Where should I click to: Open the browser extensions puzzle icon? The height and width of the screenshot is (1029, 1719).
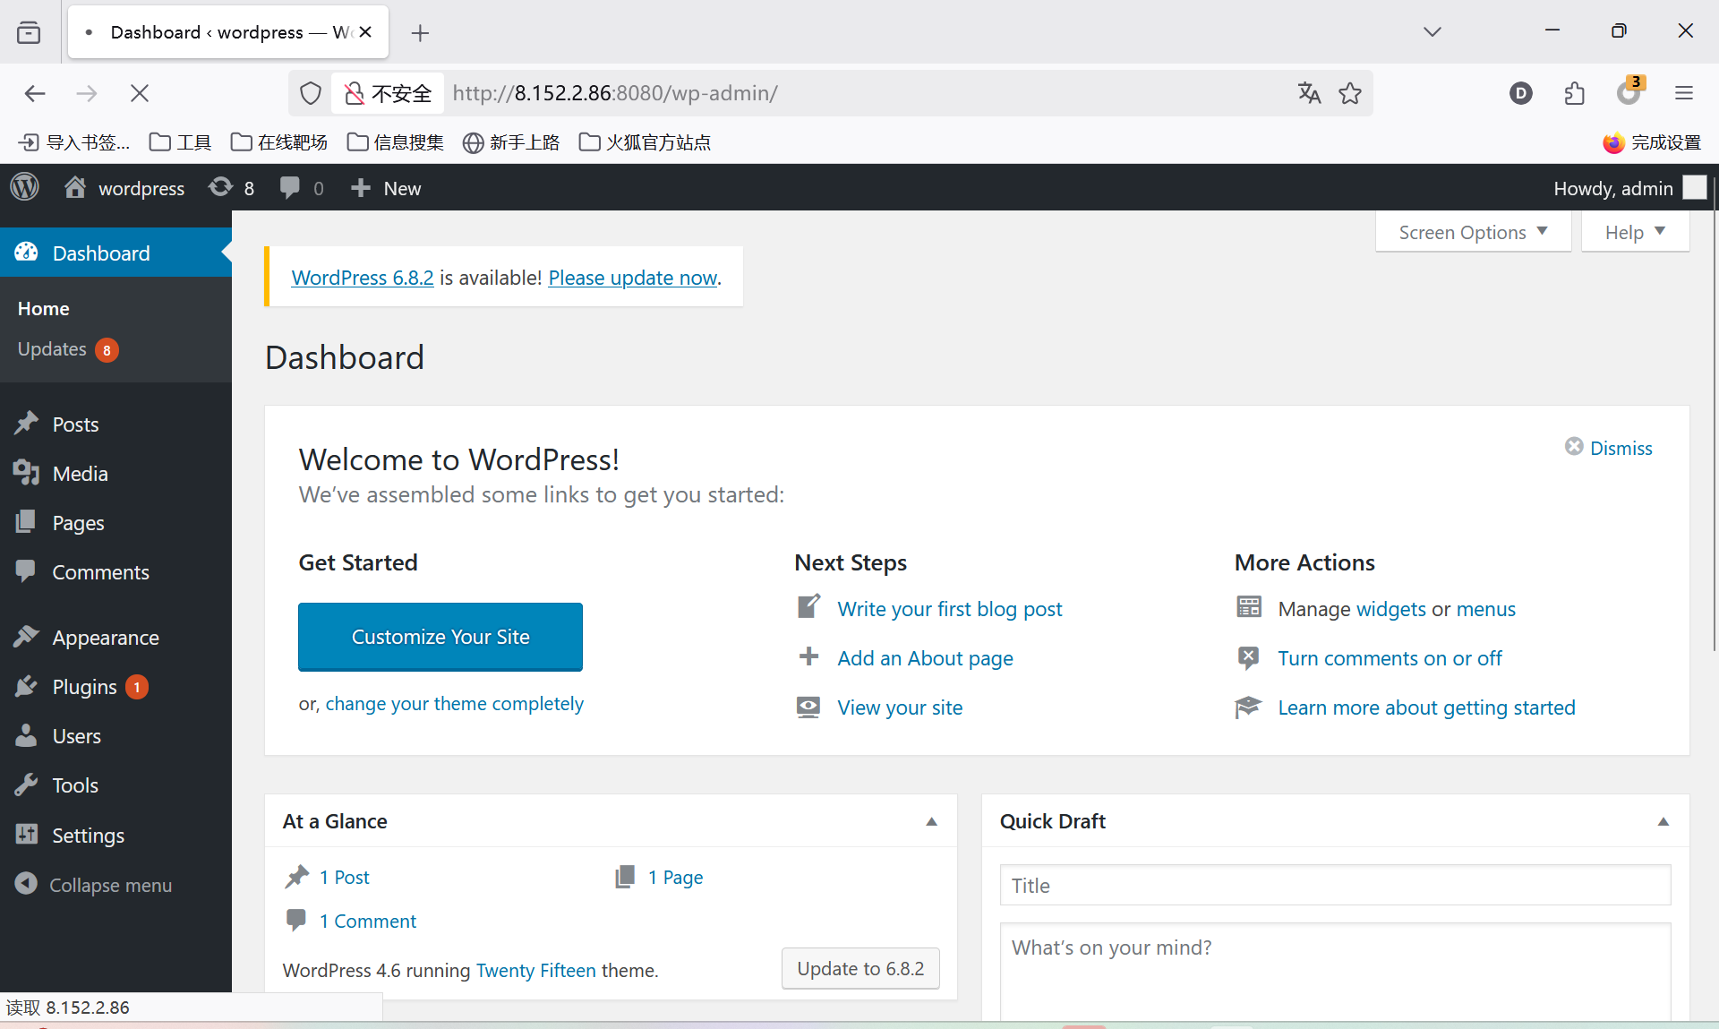tap(1575, 93)
